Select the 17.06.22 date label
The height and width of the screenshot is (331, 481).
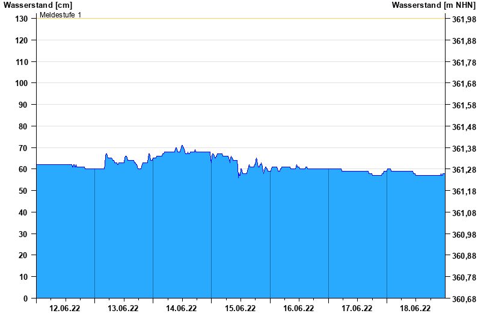coord(357,309)
